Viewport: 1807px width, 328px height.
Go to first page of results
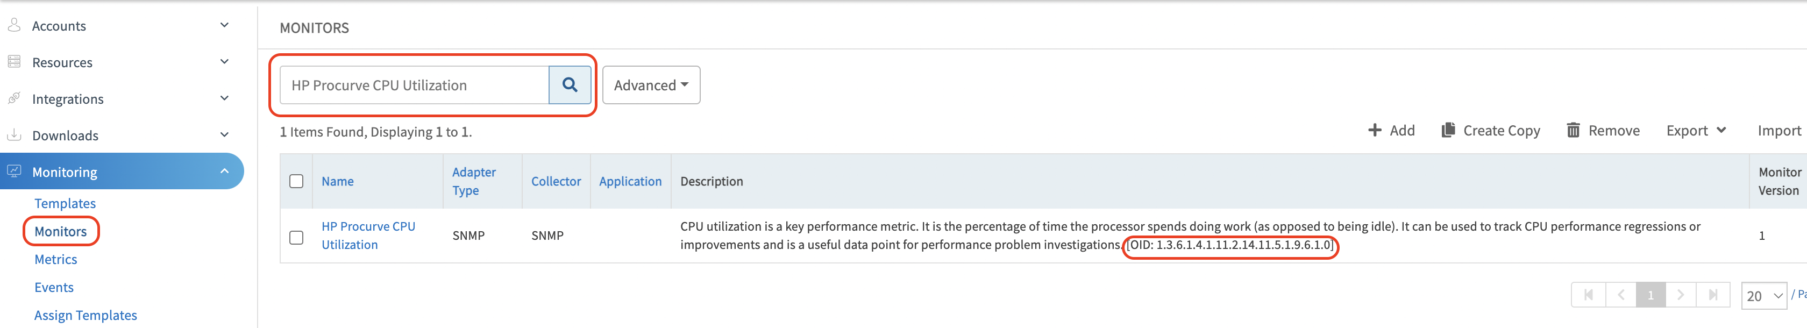click(x=1588, y=295)
